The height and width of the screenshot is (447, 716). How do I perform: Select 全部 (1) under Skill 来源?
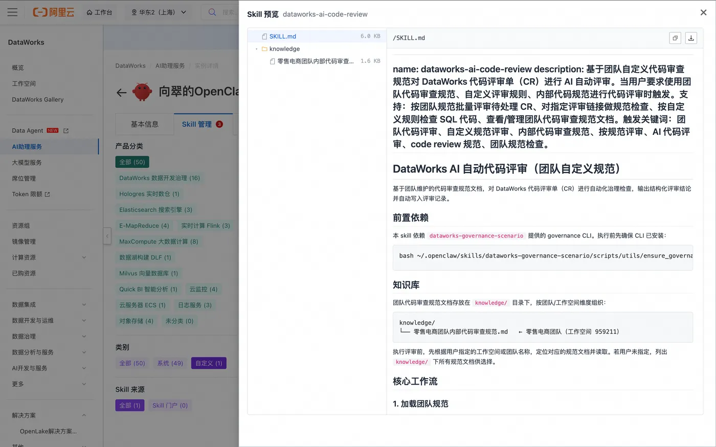click(130, 405)
